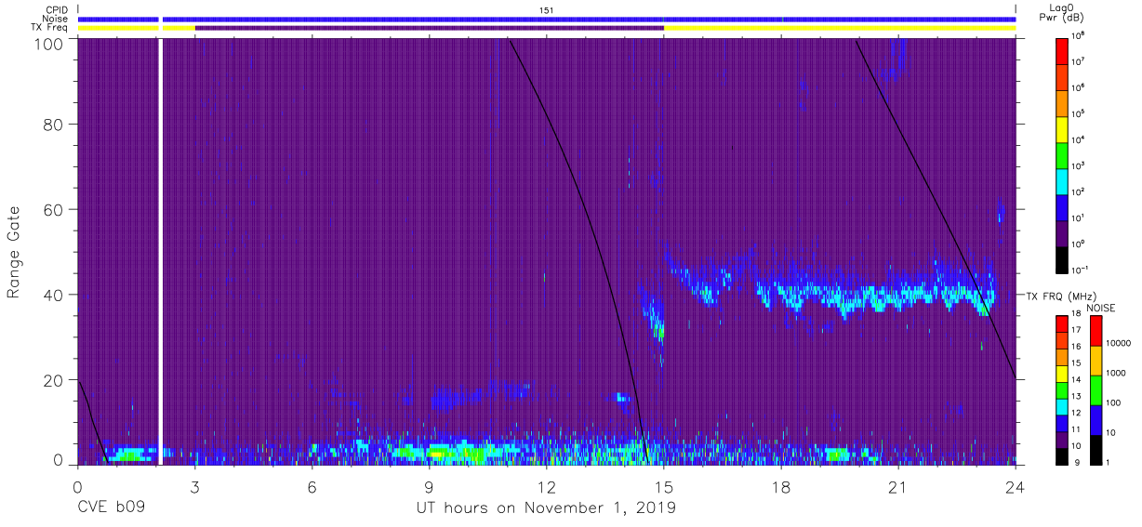Click the '100' range gate tick label
Image resolution: width=1142 pixels, height=527 pixels.
point(46,44)
